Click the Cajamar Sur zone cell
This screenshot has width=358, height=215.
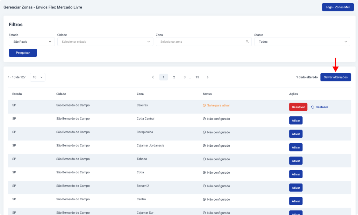click(x=145, y=213)
